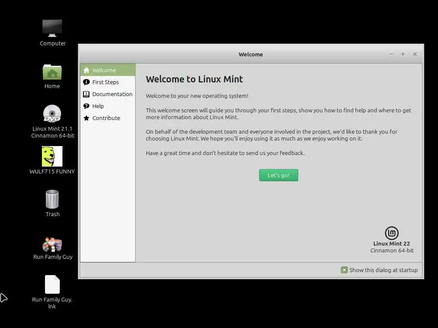Switch to the Documentation section
Image resolution: width=438 pixels, height=328 pixels.
tap(107, 94)
